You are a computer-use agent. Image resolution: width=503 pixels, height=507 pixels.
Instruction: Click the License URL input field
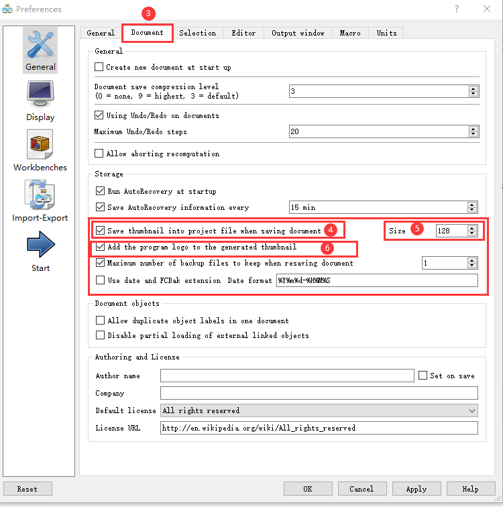(319, 428)
